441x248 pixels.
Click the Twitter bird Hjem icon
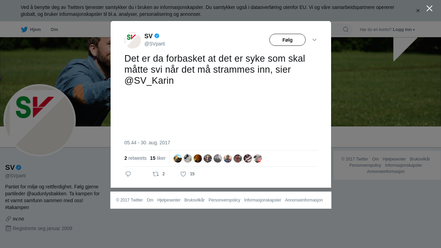24,30
